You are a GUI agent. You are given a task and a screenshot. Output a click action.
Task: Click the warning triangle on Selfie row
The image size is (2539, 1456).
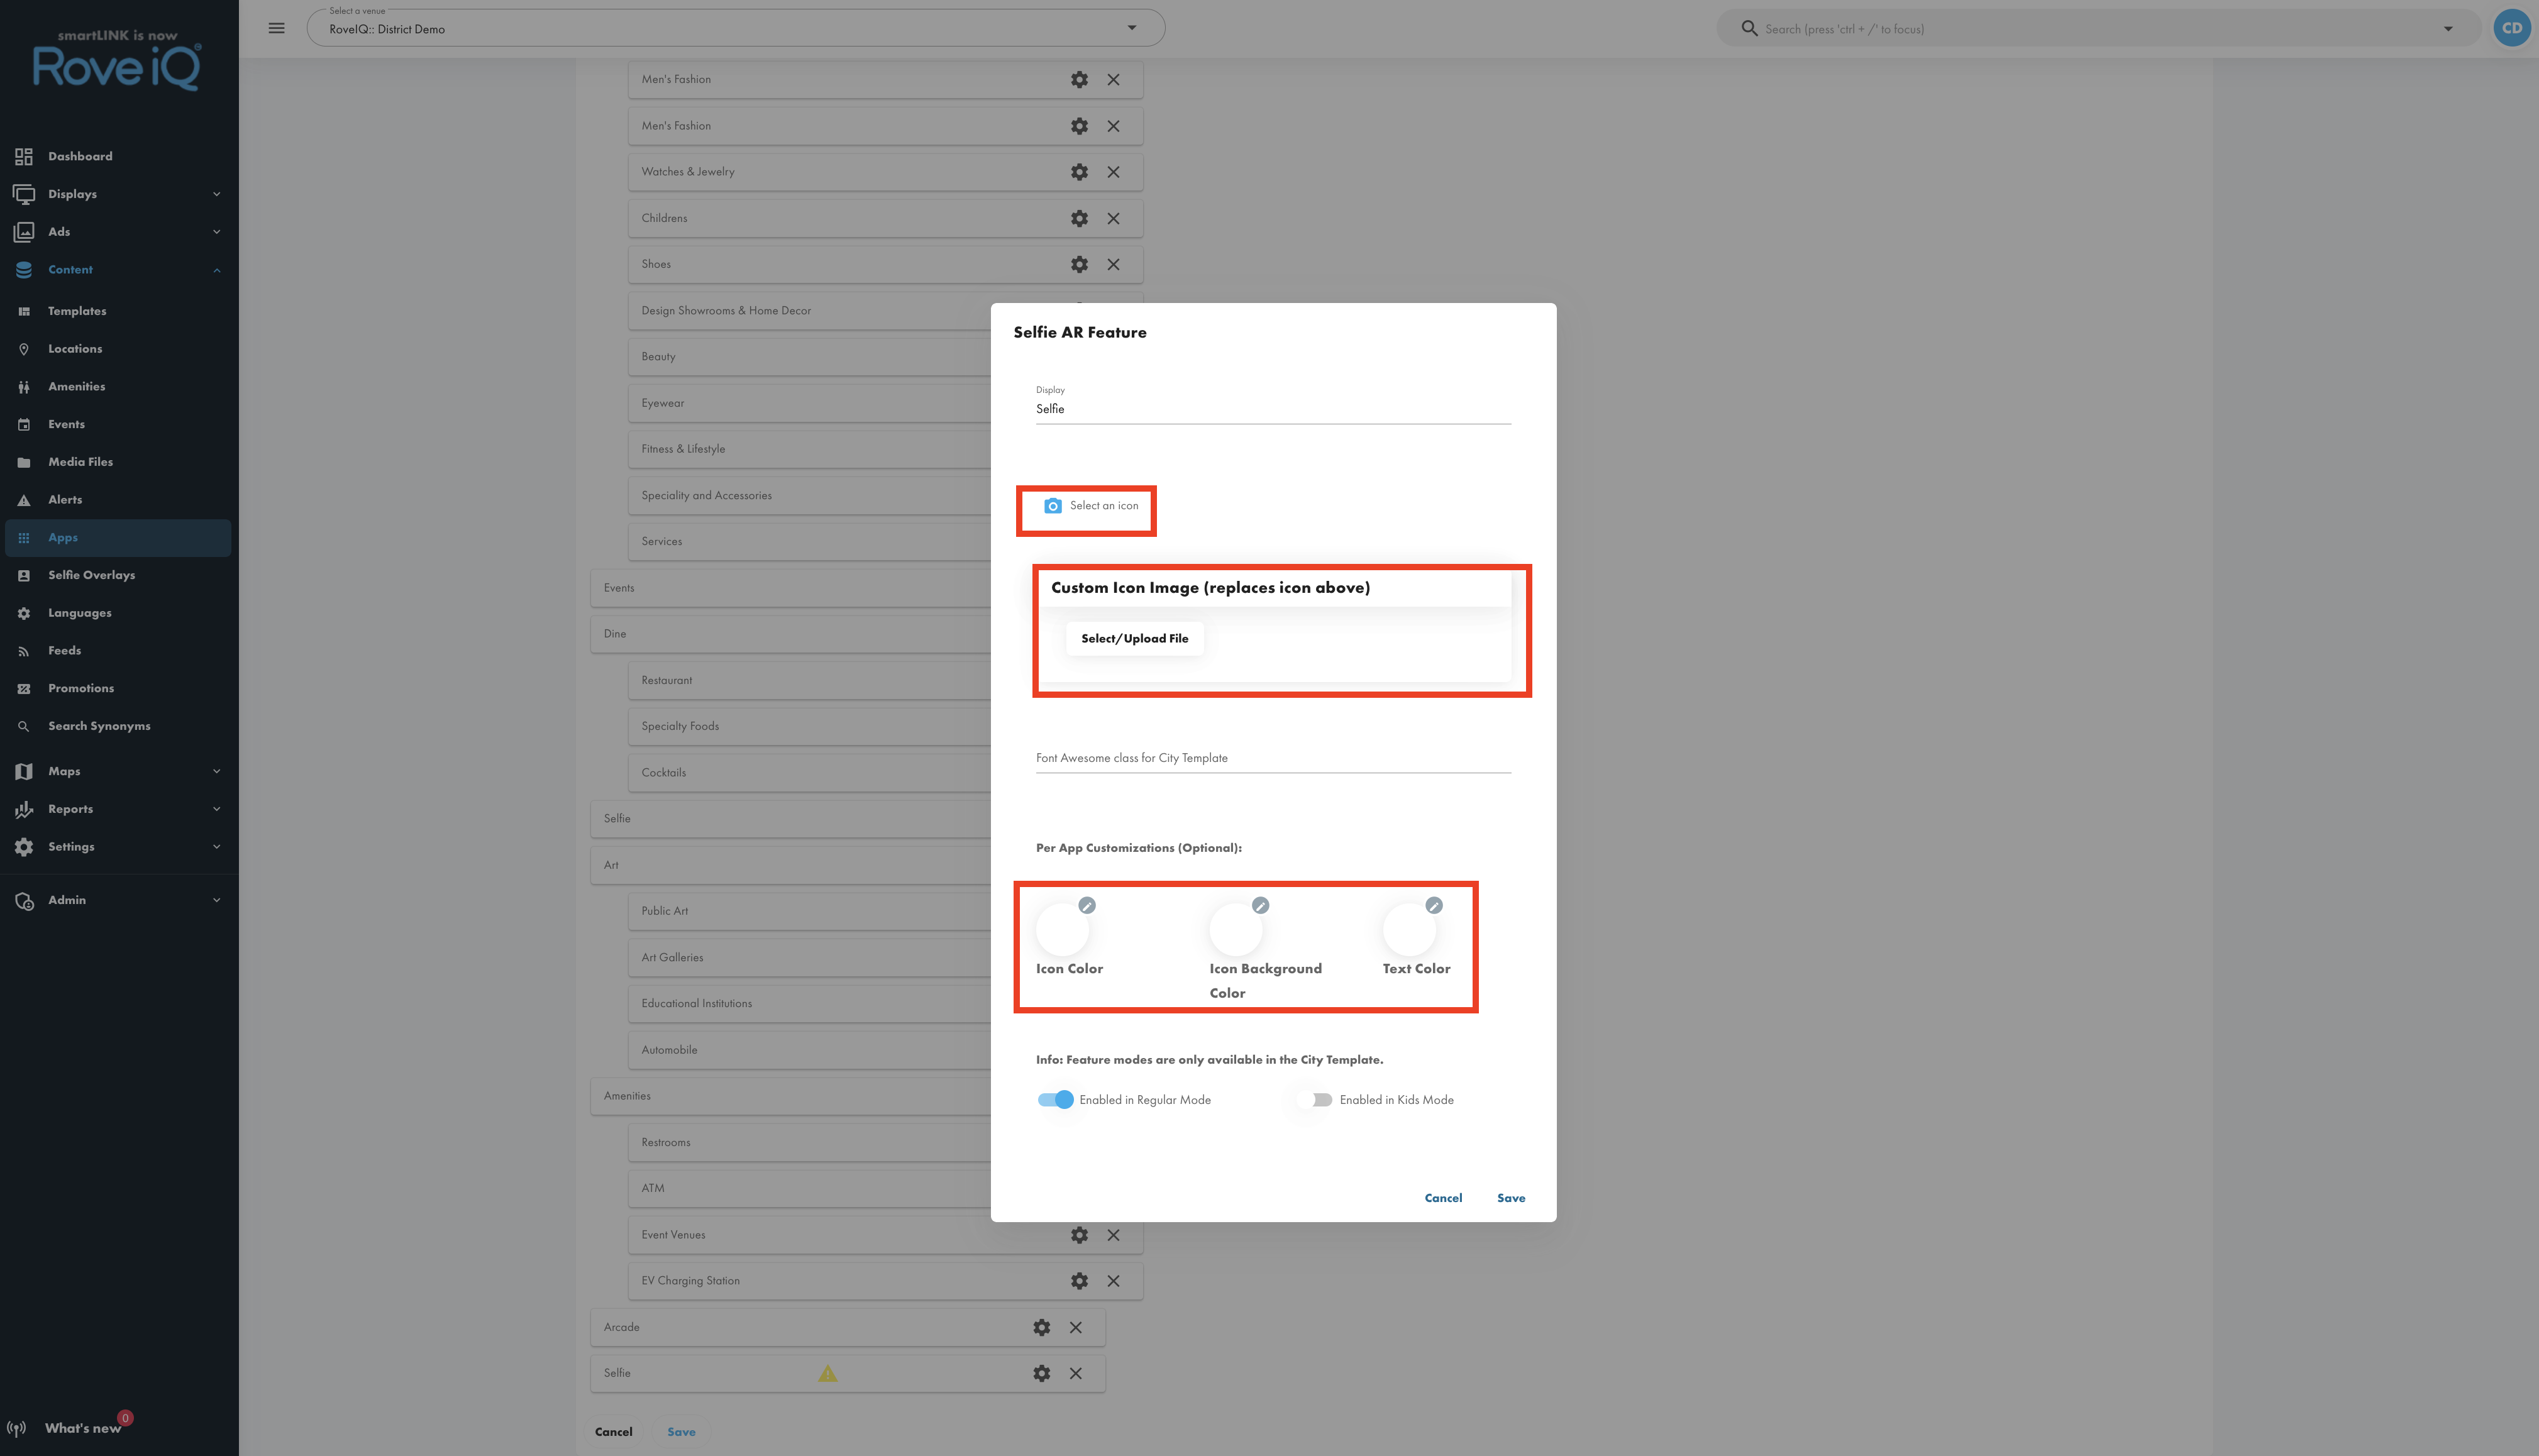(828, 1373)
